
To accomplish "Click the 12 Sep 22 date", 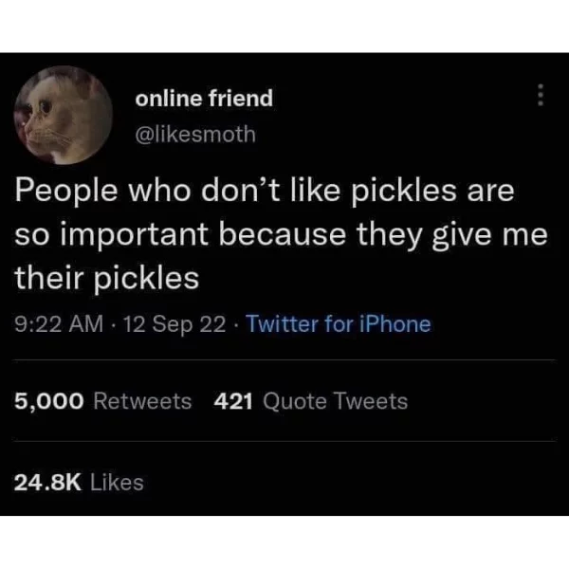I will [x=174, y=323].
